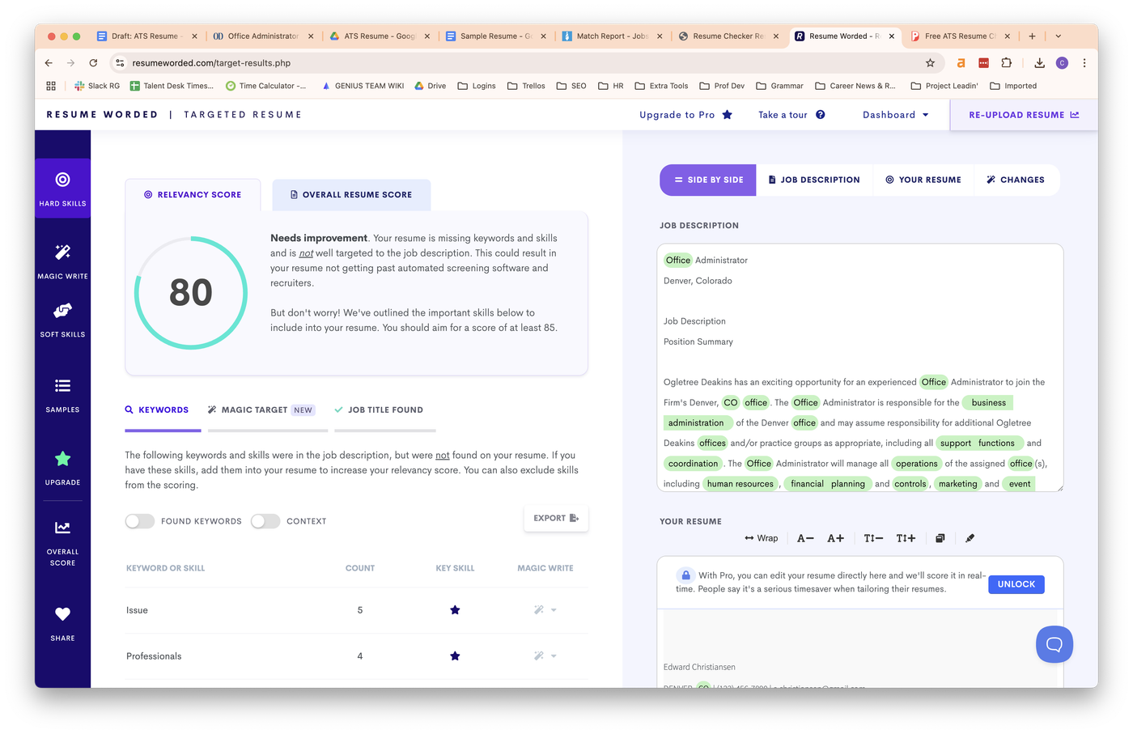
Task: Decrease resume font size with A− icon
Action: tap(805, 538)
